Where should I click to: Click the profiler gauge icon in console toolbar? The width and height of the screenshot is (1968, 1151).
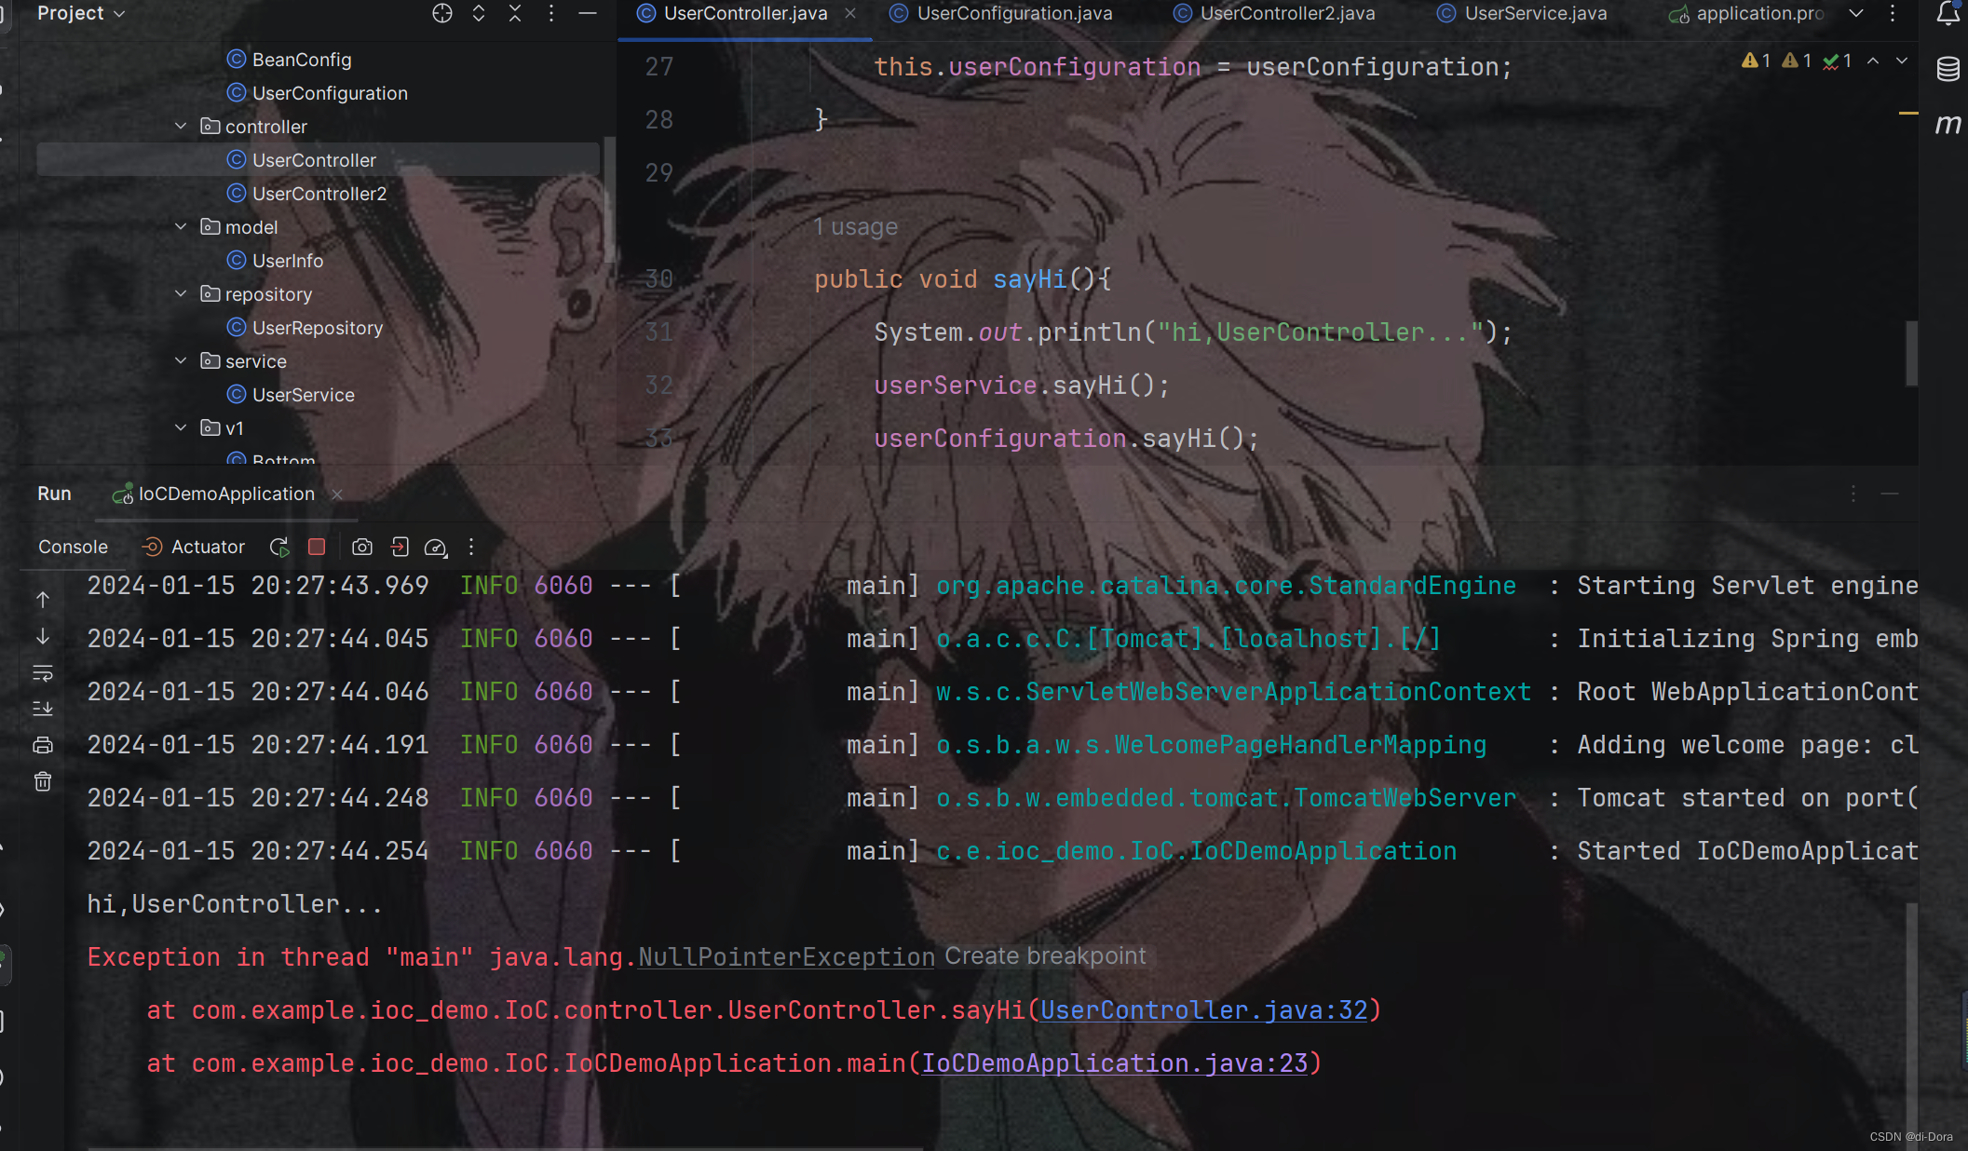[x=436, y=548]
